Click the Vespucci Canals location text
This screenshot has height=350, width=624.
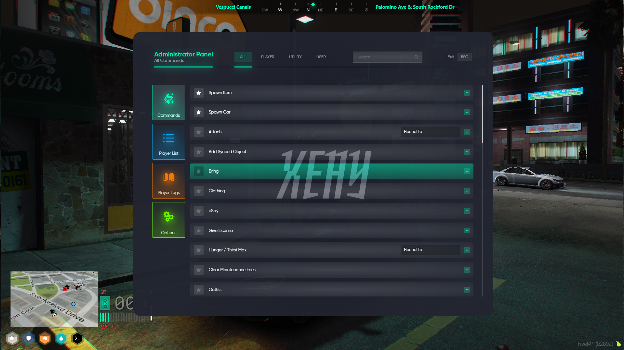[233, 7]
